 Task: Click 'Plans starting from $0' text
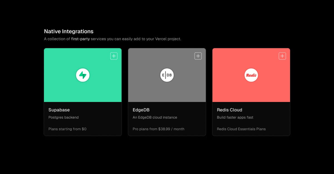click(x=67, y=129)
